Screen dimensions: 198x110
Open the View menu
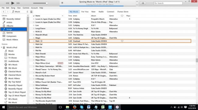coord(19,8)
